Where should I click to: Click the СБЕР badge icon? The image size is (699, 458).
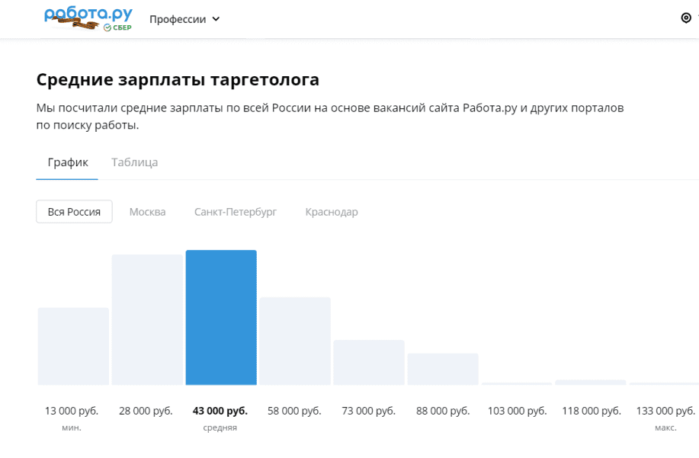click(118, 28)
